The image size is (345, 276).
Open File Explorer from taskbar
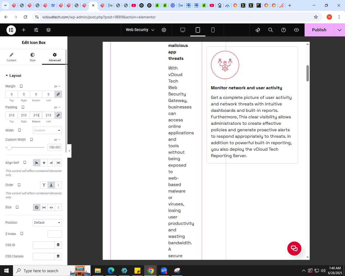(x=98, y=271)
